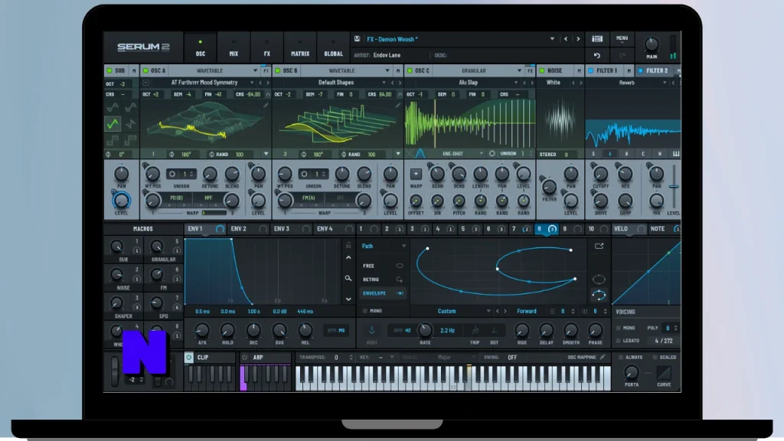Image resolution: width=784 pixels, height=441 pixels.
Task: Click the LFO Forward direction button
Action: (526, 311)
